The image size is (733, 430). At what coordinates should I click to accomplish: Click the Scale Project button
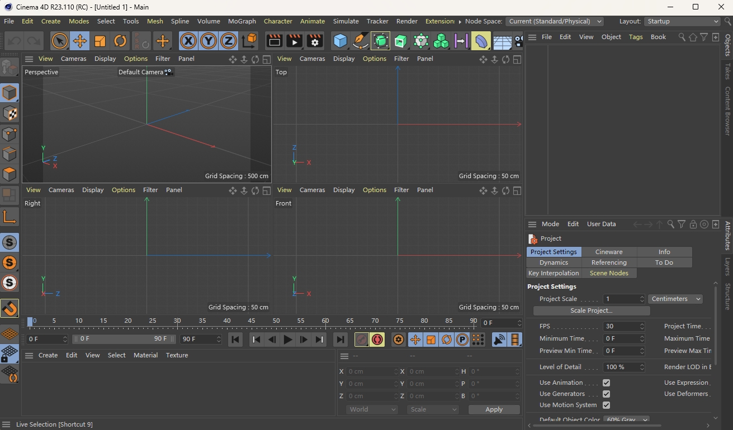[591, 310]
